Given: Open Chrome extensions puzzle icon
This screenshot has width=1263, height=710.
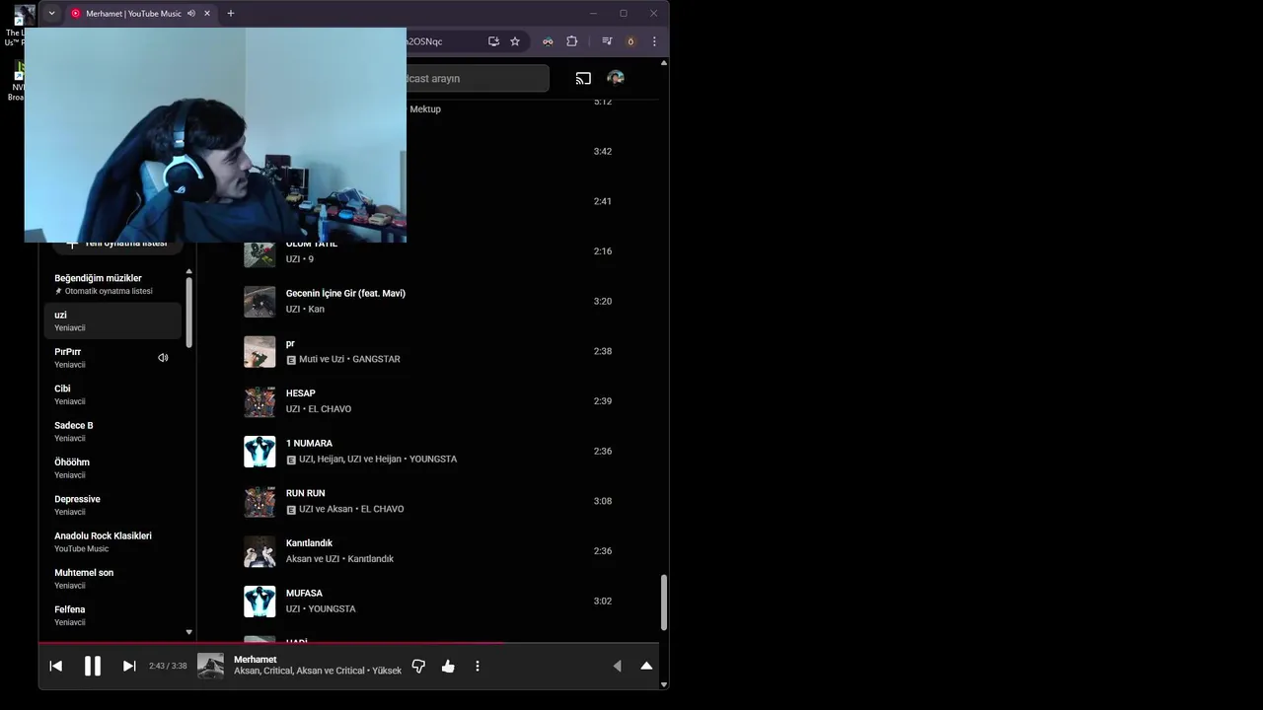Looking at the screenshot, I should click(x=572, y=41).
